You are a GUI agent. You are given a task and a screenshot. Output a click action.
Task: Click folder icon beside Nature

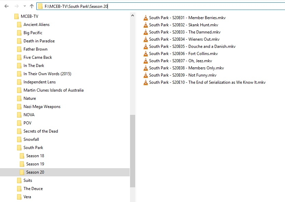tap(19, 98)
